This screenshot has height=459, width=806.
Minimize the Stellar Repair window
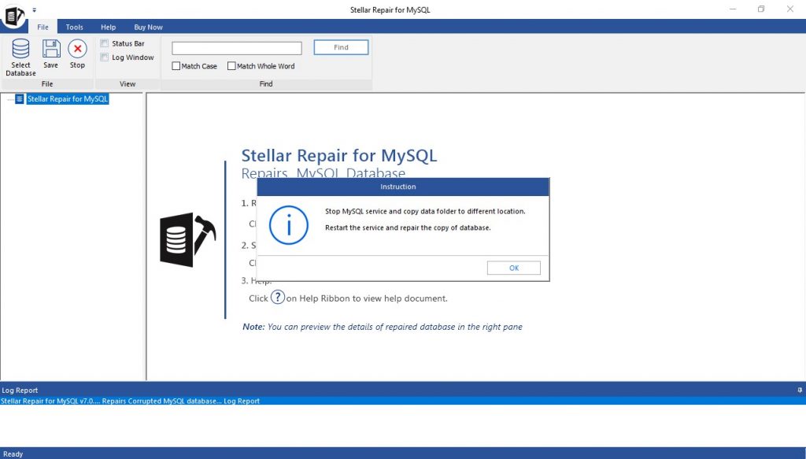[733, 9]
